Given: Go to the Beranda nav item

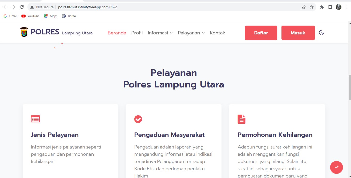Looking at the screenshot, I should pos(117,33).
